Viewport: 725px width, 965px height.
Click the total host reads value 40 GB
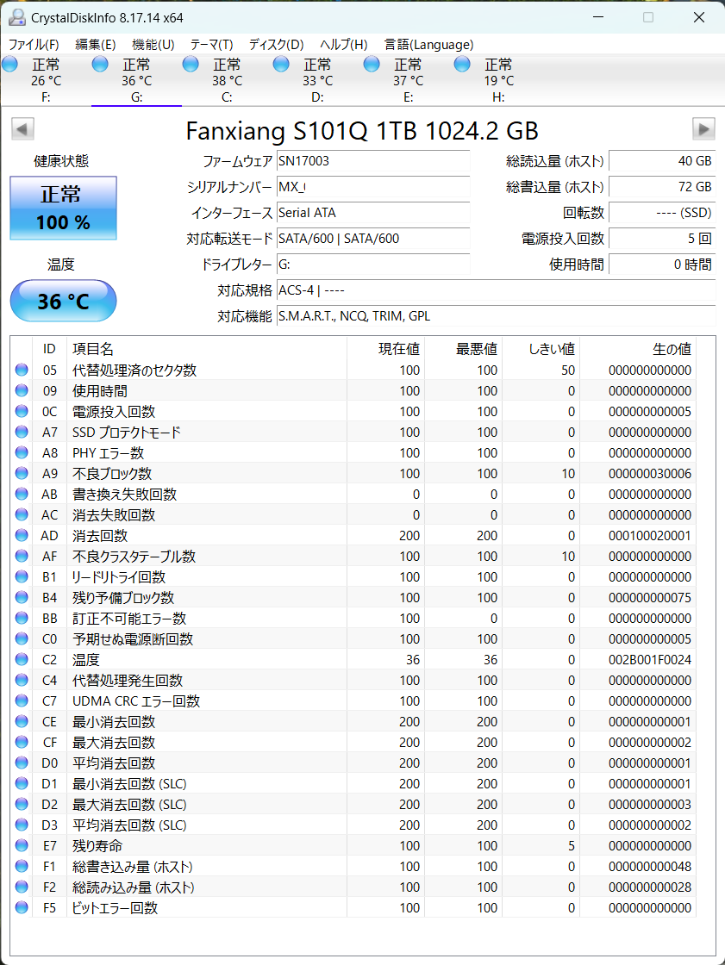pyautogui.click(x=662, y=161)
